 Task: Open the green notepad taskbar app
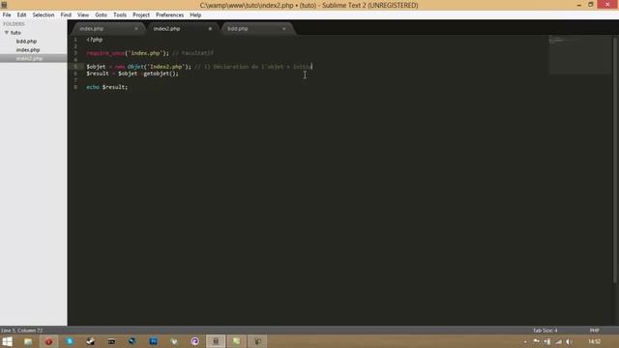tap(236, 341)
